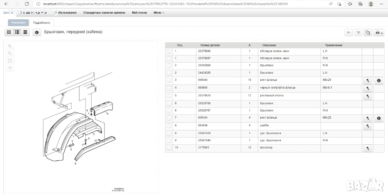Switch to grid thumbnail view
The height and width of the screenshot is (196, 388).
(x=9, y=32)
